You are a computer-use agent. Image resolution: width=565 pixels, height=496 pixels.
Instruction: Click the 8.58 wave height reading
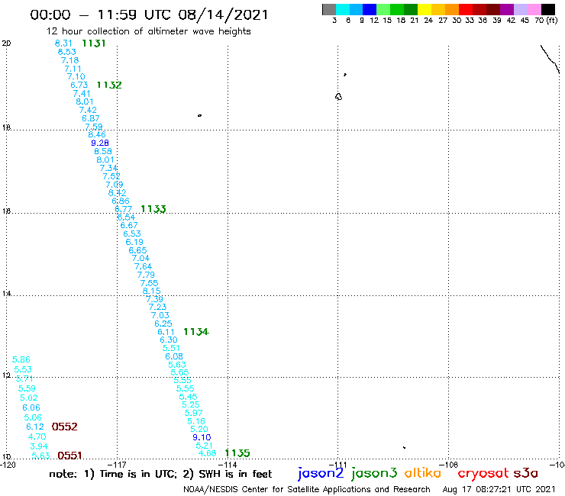103,151
